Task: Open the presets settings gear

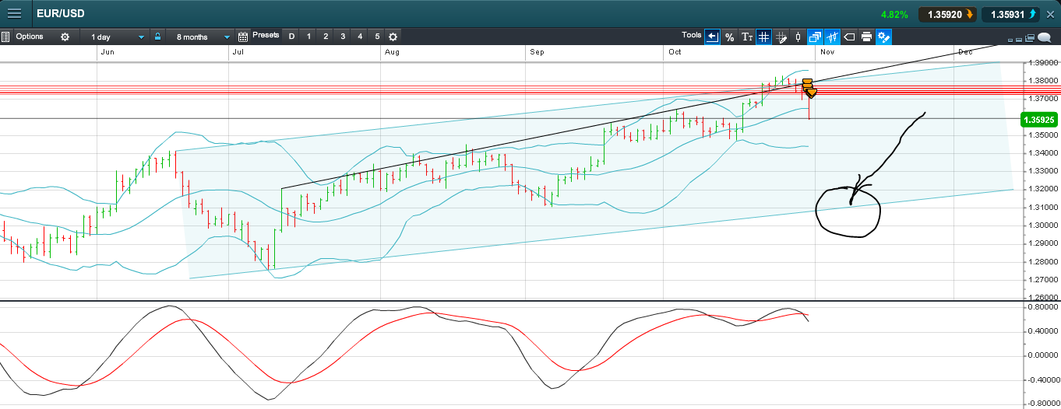Action: pos(393,37)
